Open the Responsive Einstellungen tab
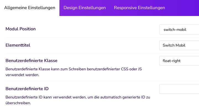Viewport: 199px width, 110px height. point(139,8)
